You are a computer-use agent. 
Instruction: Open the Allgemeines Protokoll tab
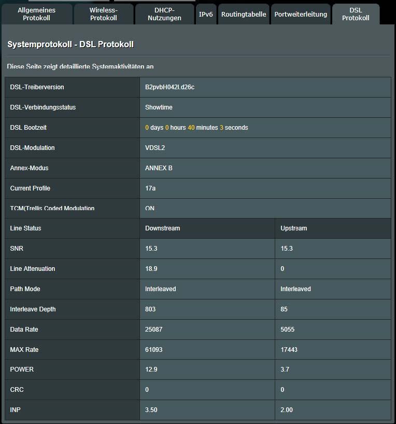click(x=36, y=14)
